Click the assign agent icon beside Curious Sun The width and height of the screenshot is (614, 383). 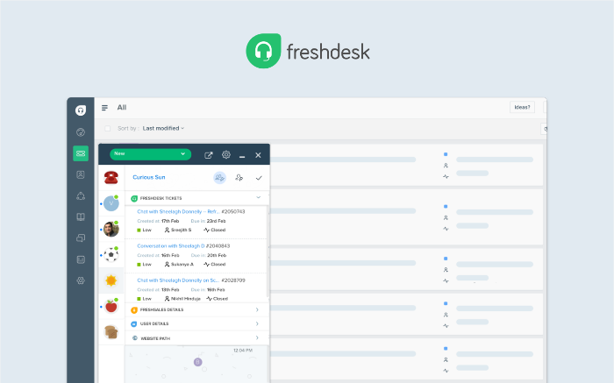coord(238,177)
